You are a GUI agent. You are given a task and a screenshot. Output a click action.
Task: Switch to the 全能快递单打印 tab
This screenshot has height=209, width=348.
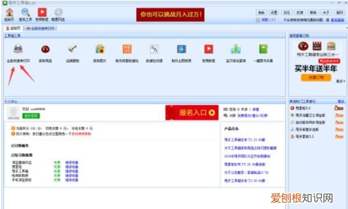(40, 28)
